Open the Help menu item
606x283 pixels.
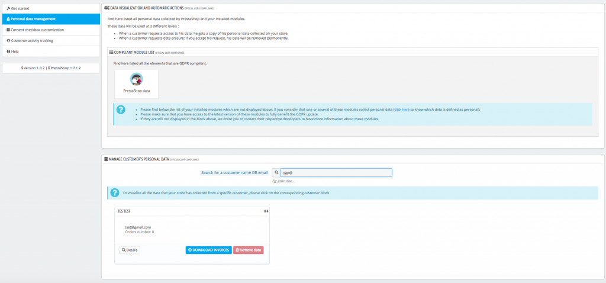point(51,52)
